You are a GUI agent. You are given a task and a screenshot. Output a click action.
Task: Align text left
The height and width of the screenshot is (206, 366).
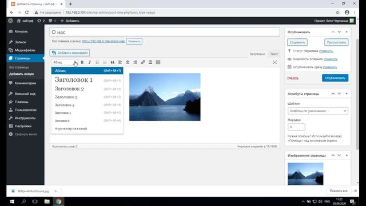(120, 62)
